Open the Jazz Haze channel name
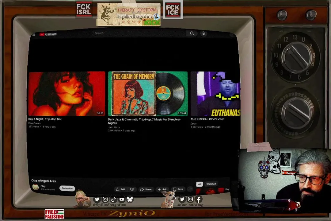This screenshot has width=331, height=221. [x=114, y=127]
